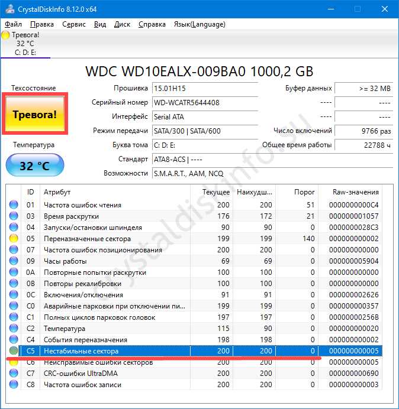Click status icon for 0A Повторные попытки раскрутки
Screen dimensions: 399x409
click(x=14, y=272)
